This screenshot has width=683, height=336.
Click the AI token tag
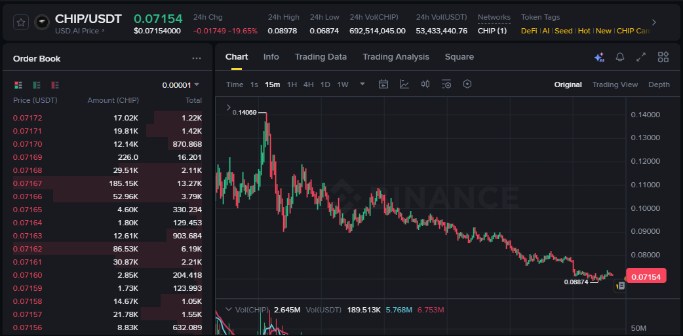coord(546,31)
